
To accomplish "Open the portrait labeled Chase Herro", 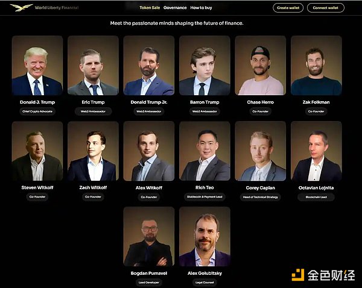I will 261,65.
